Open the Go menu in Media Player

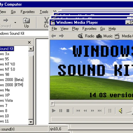click(x=103, y=29)
